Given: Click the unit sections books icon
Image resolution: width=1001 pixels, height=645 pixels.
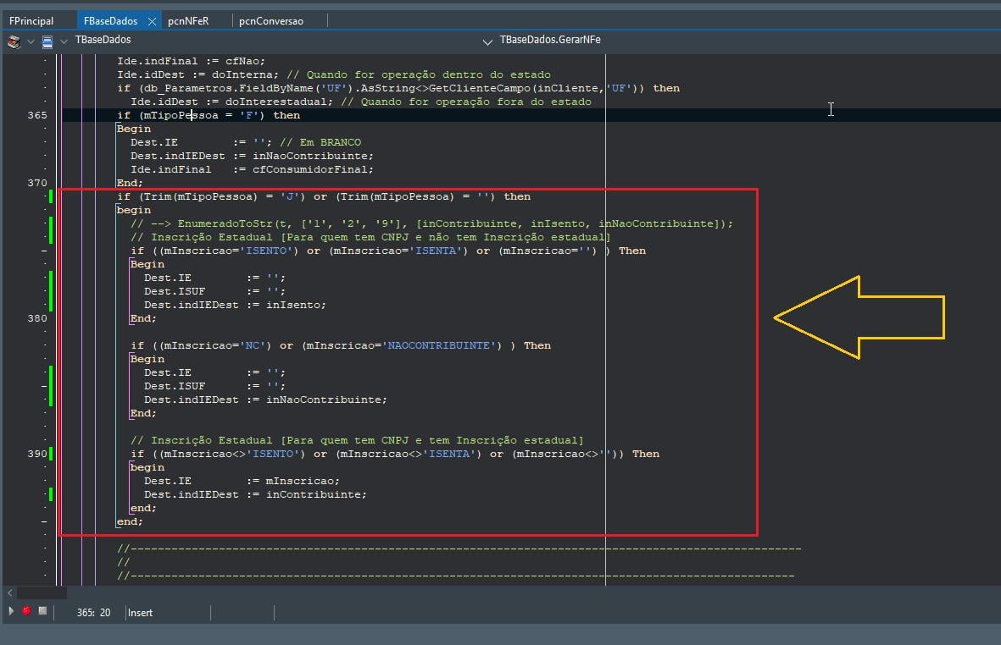Looking at the screenshot, I should [14, 42].
